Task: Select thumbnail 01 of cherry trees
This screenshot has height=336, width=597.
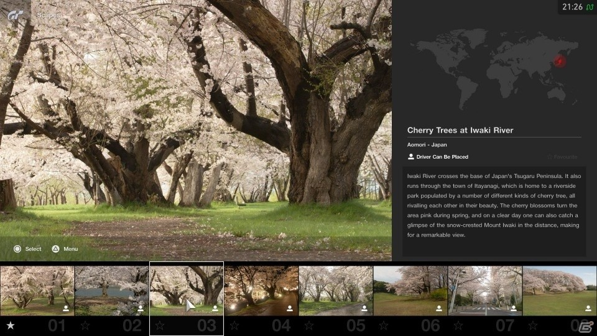Action: click(x=37, y=291)
